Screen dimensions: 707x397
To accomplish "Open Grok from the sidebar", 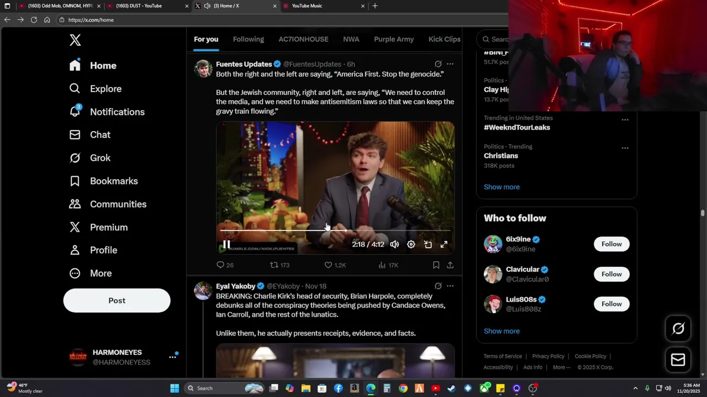I will [89, 158].
